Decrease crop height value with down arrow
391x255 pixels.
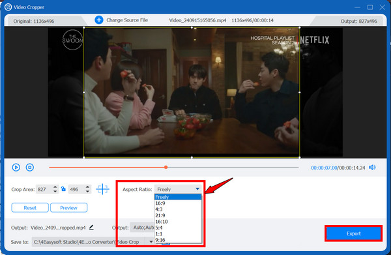coord(87,191)
